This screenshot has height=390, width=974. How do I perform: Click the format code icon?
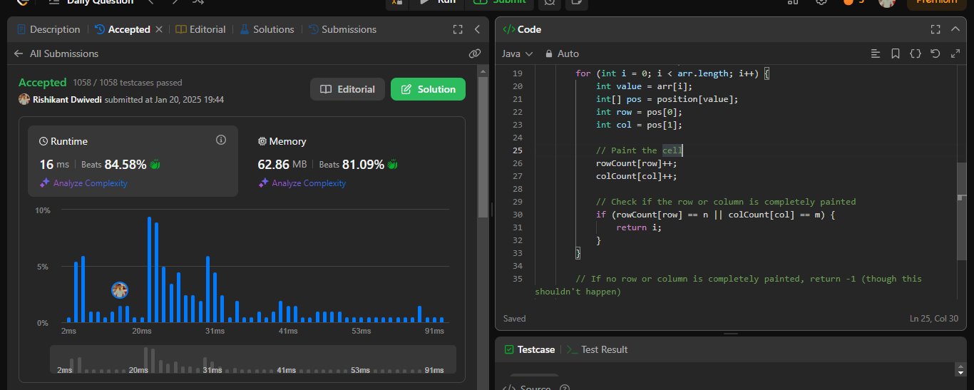click(876, 53)
